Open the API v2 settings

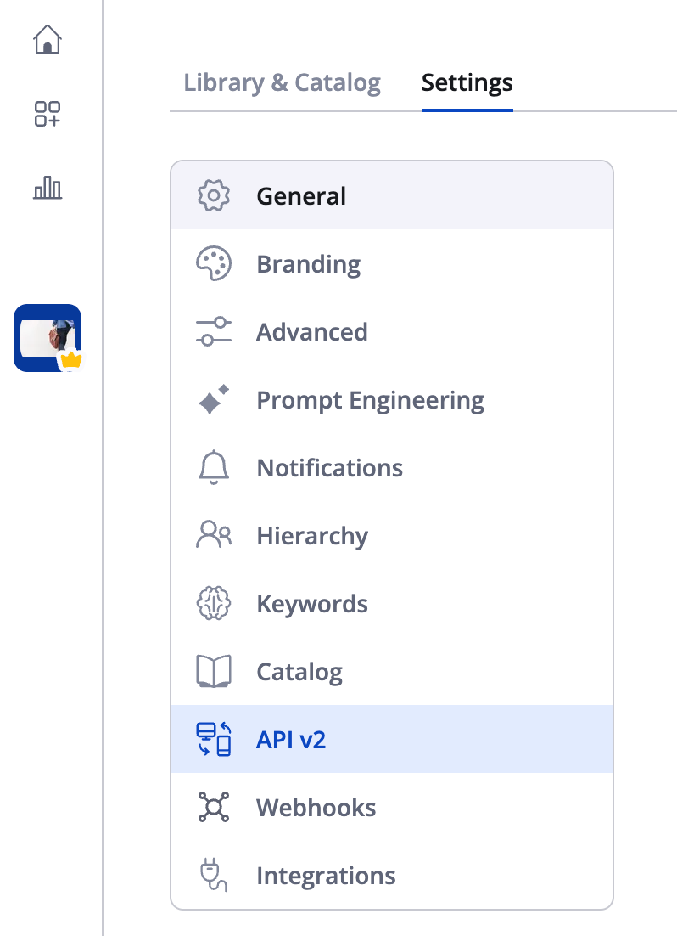[x=291, y=740]
